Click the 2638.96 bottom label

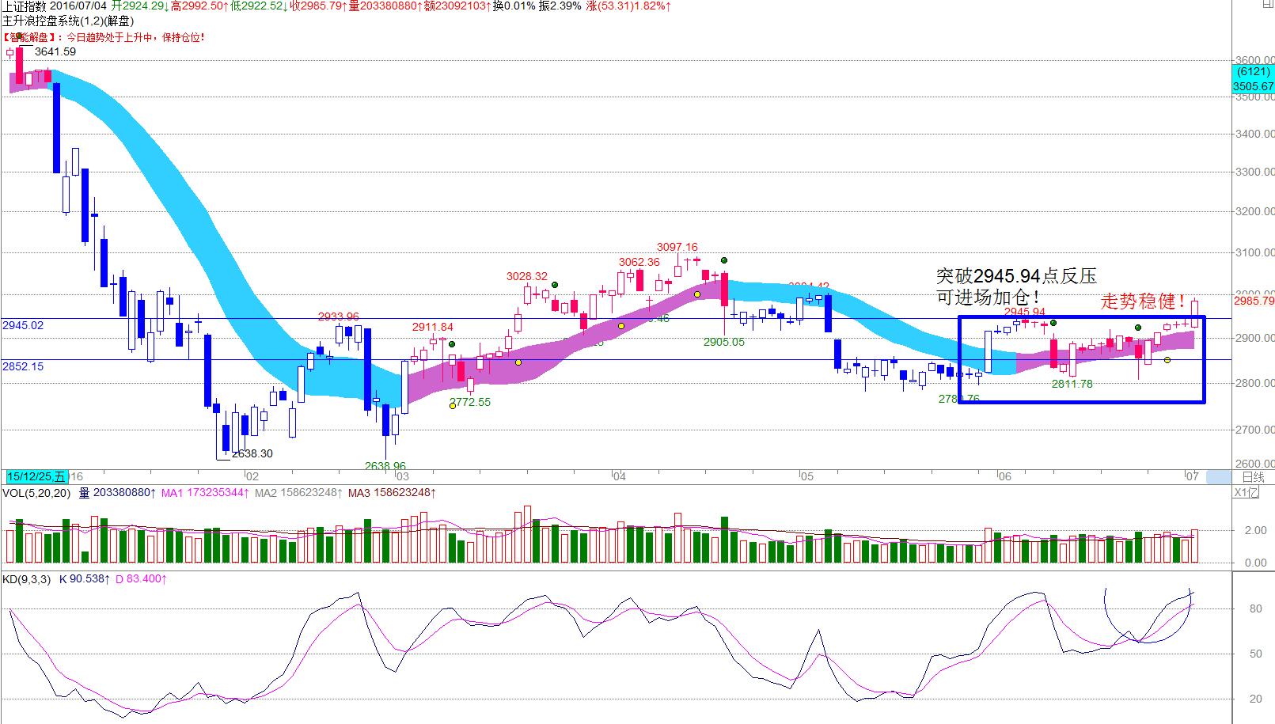(385, 466)
